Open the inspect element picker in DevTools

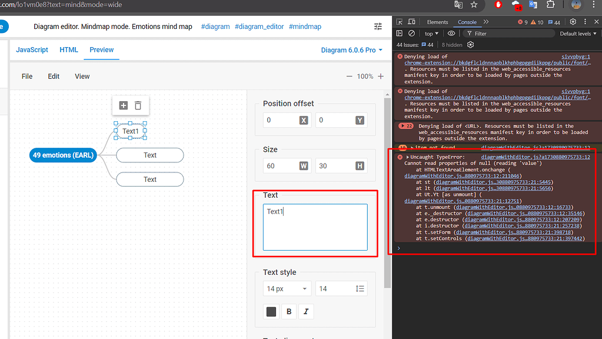[400, 22]
